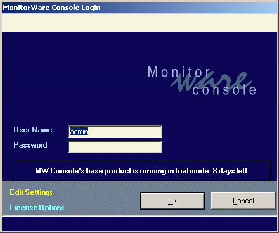Click the word console in the logo
The height and width of the screenshot is (233, 279).
[224, 90]
